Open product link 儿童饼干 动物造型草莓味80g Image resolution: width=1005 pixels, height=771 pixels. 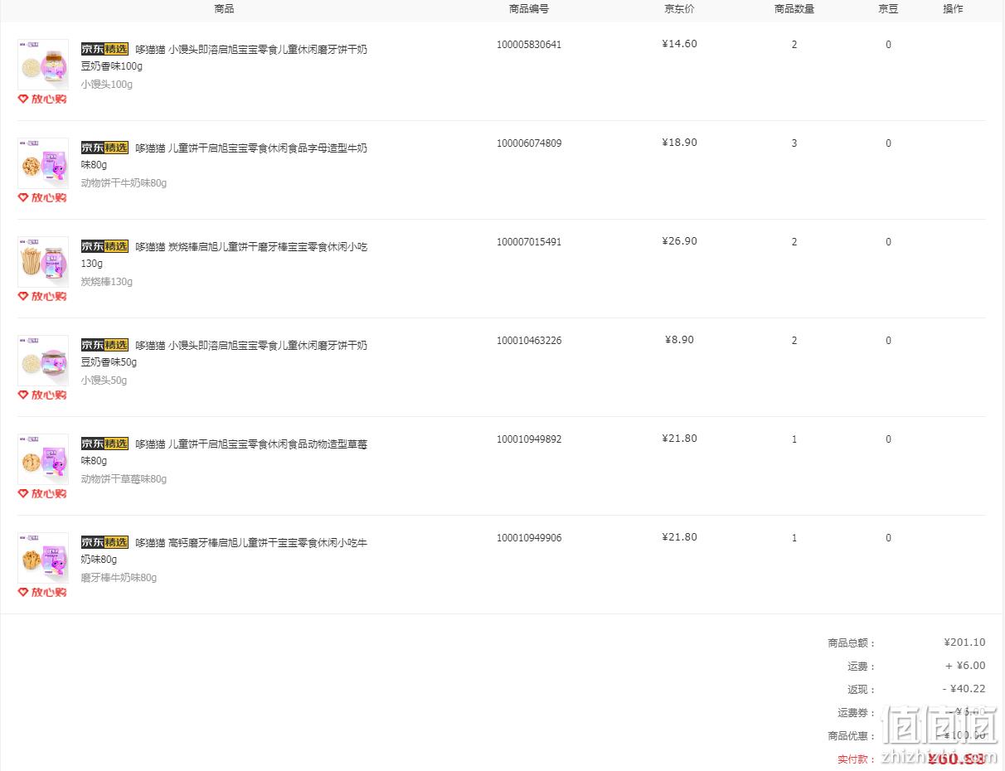tap(224, 452)
